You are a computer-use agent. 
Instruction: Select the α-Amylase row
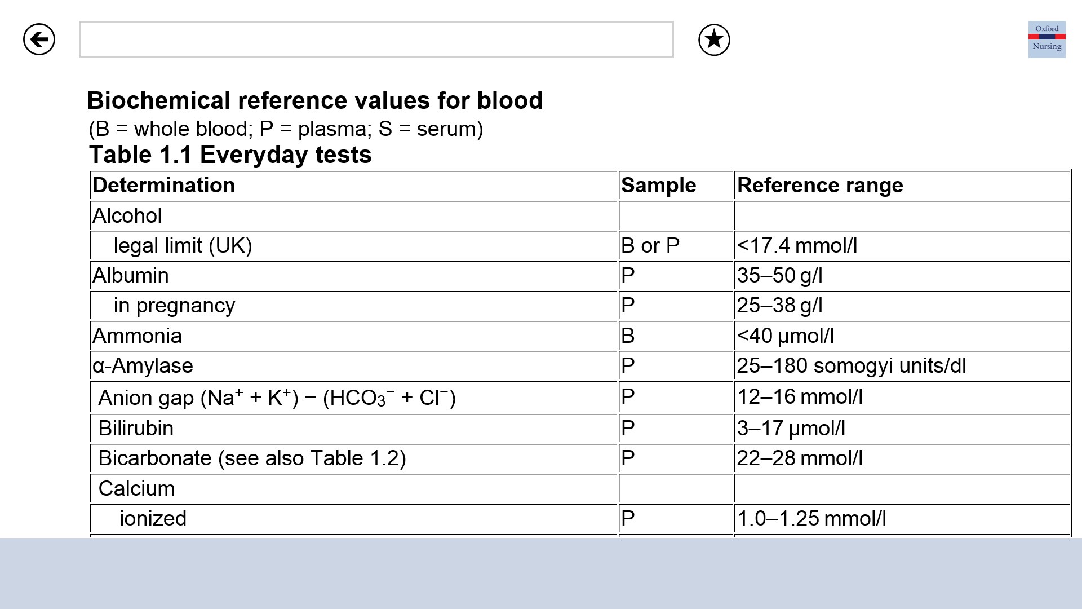pos(143,366)
